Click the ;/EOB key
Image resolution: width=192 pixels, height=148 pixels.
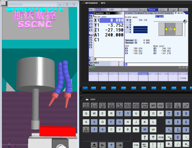(x=160, y=137)
